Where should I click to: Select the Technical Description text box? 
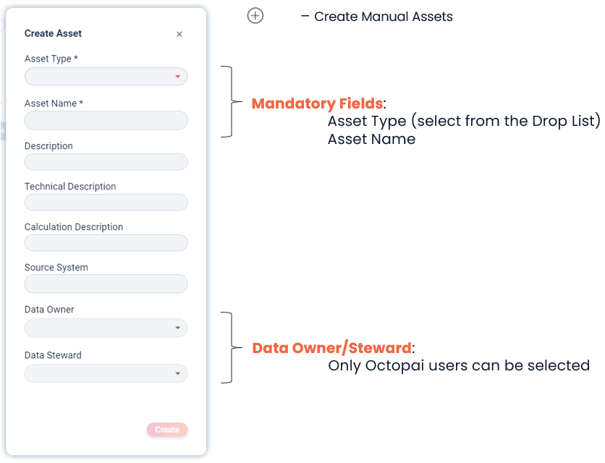[106, 203]
